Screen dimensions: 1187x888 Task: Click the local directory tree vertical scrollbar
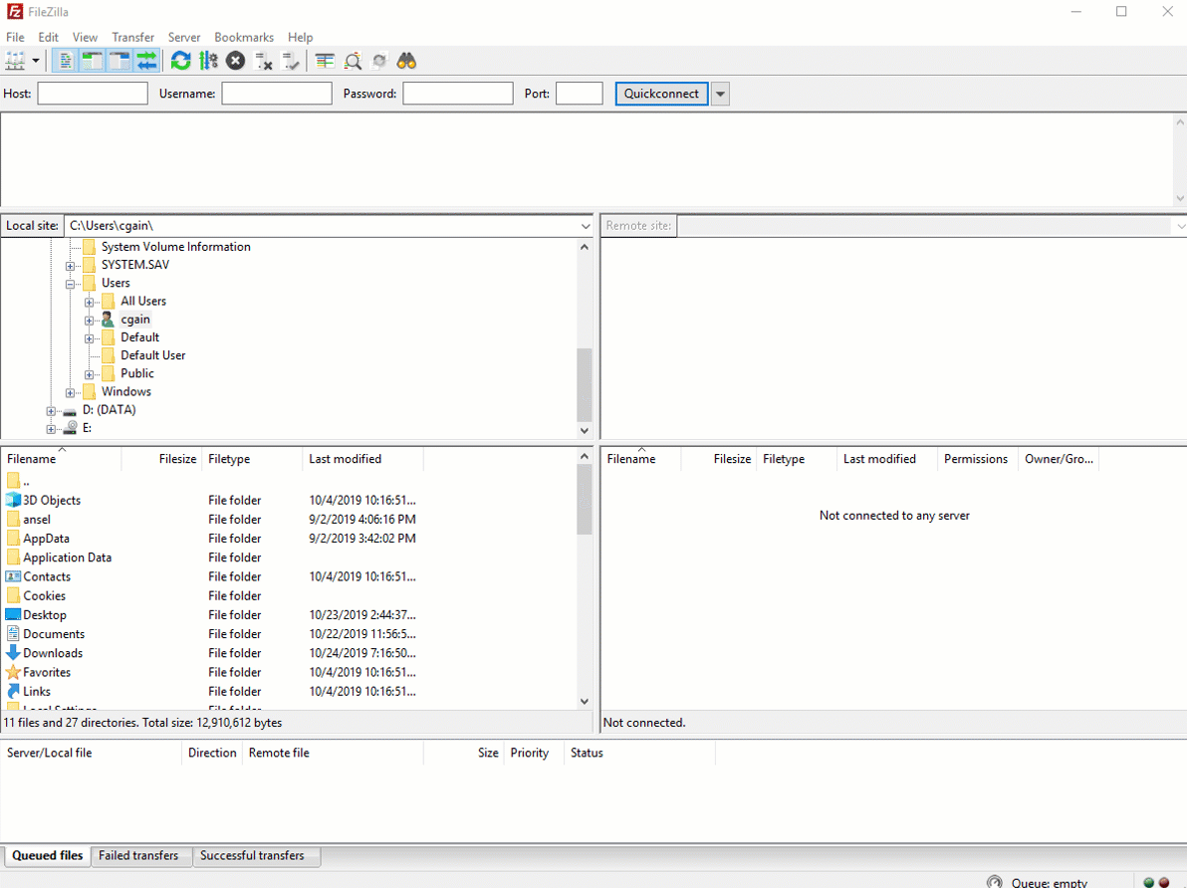(585, 338)
